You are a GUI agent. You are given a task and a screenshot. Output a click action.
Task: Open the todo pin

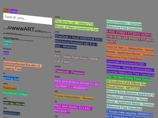6,53
